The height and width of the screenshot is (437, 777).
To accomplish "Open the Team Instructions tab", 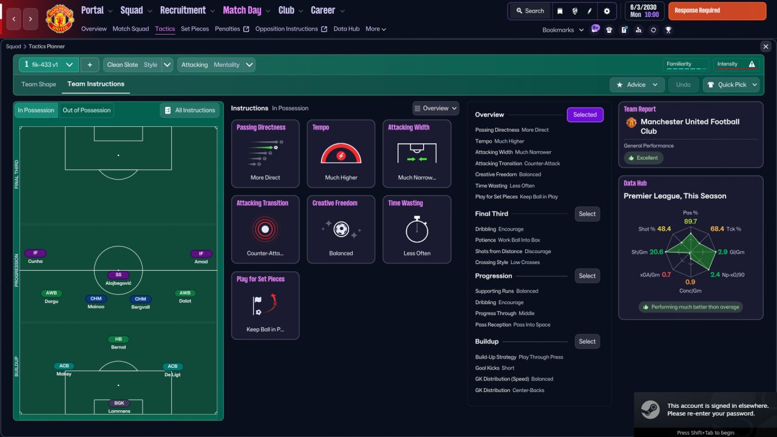I will [96, 84].
